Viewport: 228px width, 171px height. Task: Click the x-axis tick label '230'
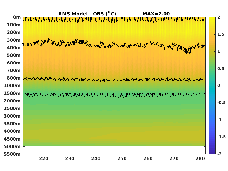(70, 158)
